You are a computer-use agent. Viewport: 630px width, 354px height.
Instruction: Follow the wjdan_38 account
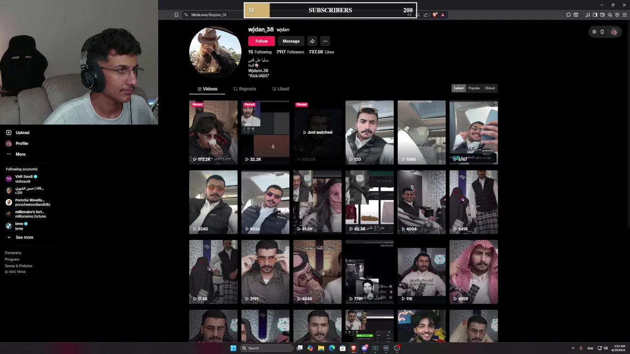click(261, 41)
